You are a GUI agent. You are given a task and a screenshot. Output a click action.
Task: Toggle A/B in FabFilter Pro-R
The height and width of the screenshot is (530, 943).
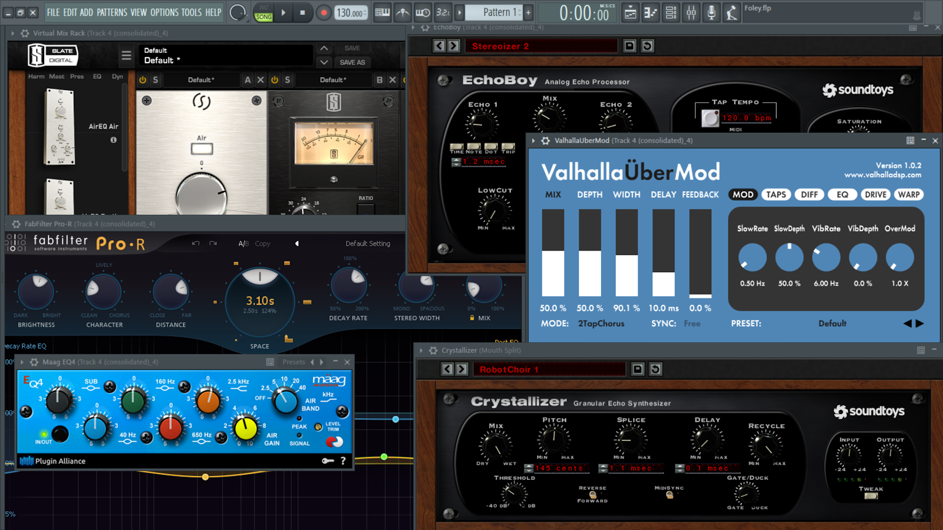click(x=243, y=243)
